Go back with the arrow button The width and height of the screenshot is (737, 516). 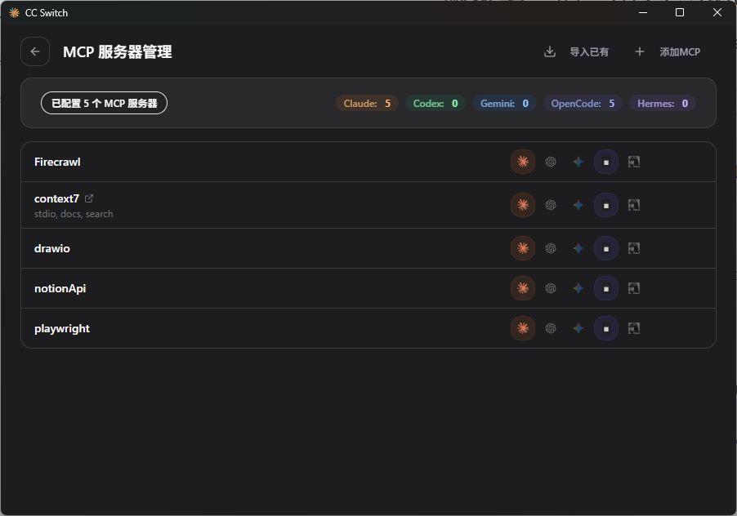pos(35,51)
